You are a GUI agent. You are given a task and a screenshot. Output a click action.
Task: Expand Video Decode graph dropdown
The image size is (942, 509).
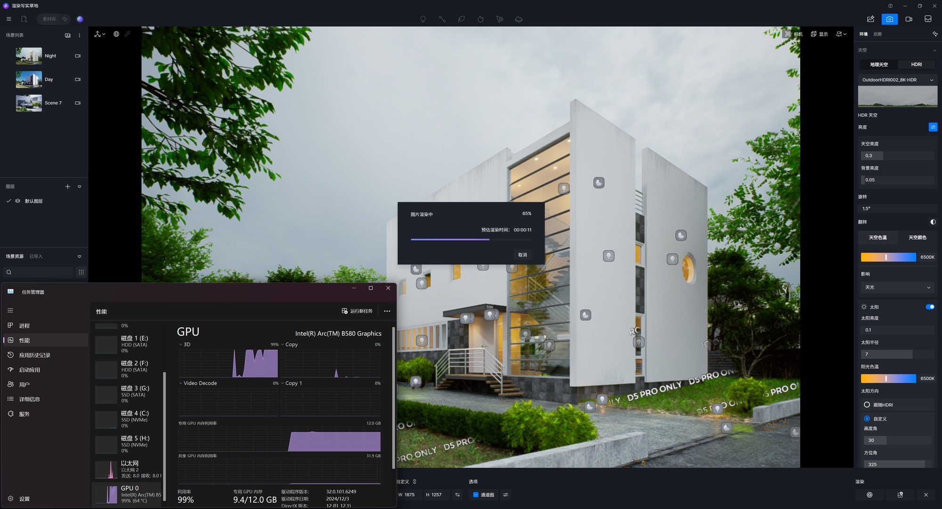click(180, 383)
